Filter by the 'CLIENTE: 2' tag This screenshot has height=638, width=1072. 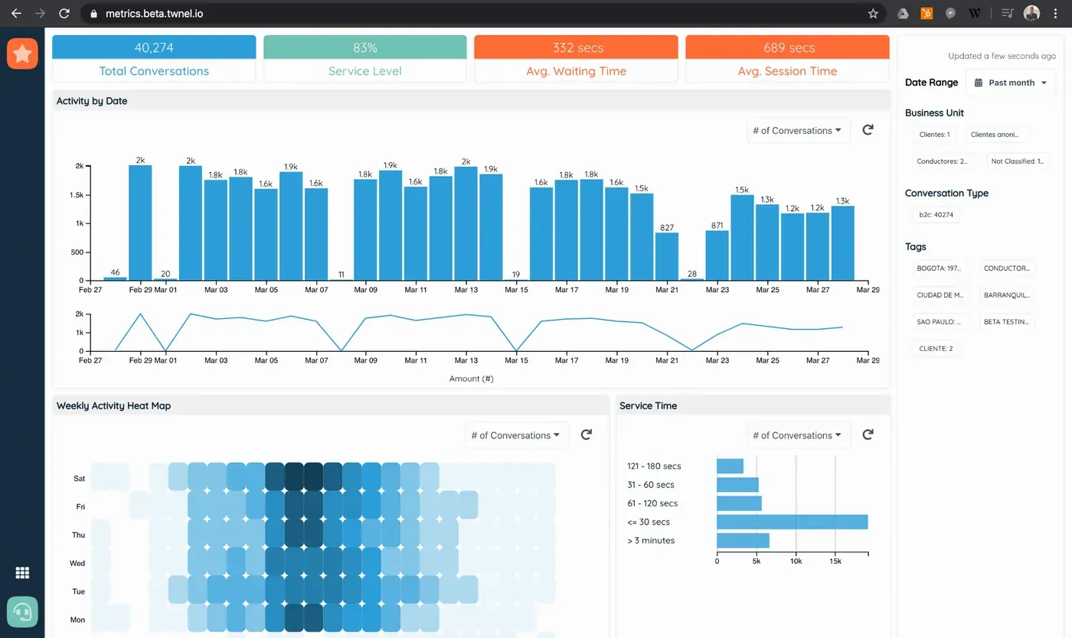935,349
